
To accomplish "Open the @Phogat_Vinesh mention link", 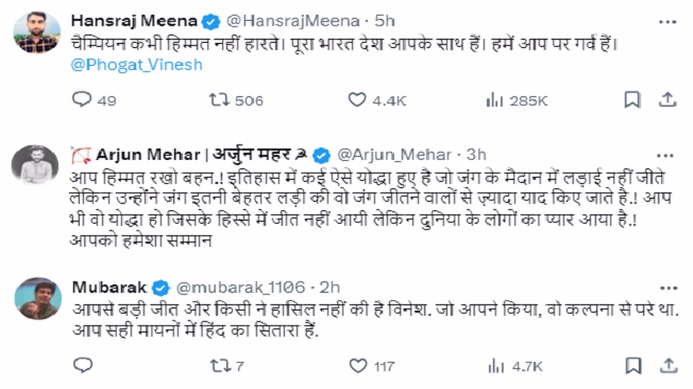I will coord(136,65).
